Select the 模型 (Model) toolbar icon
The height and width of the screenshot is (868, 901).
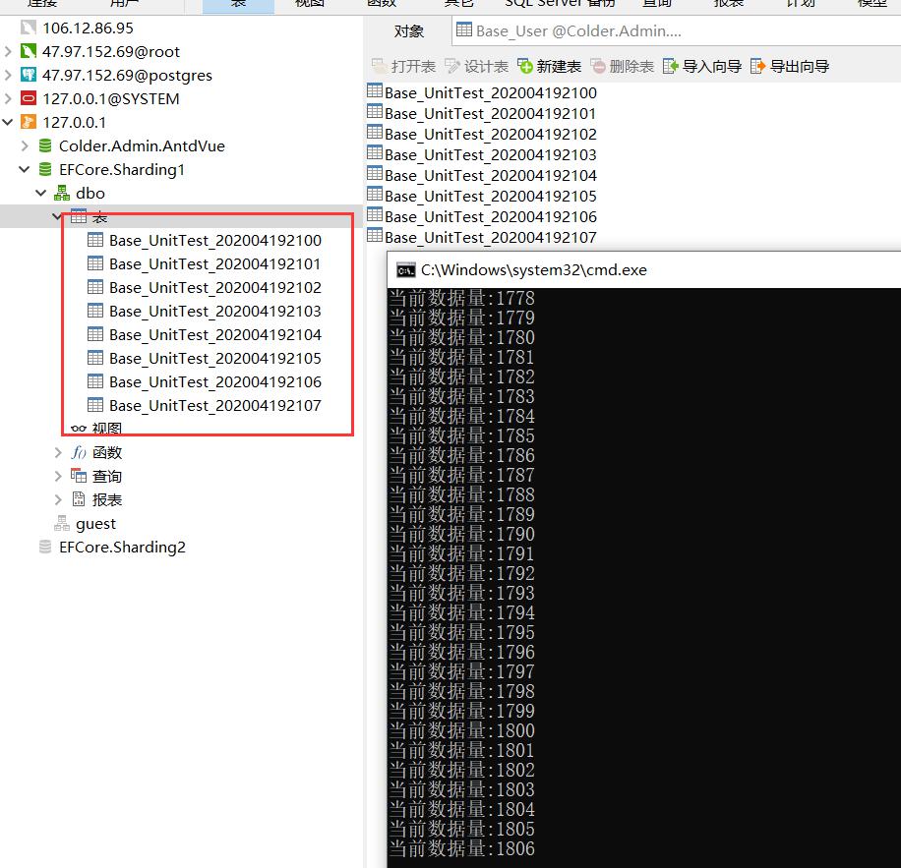coord(871,4)
